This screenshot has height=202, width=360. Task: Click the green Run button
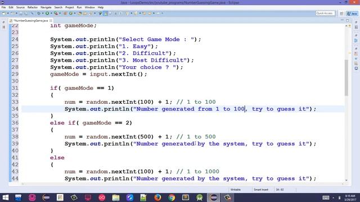click(x=47, y=13)
